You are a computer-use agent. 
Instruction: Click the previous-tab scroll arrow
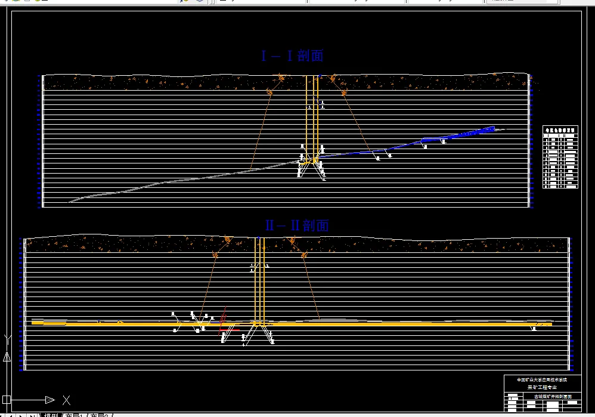pos(11,415)
